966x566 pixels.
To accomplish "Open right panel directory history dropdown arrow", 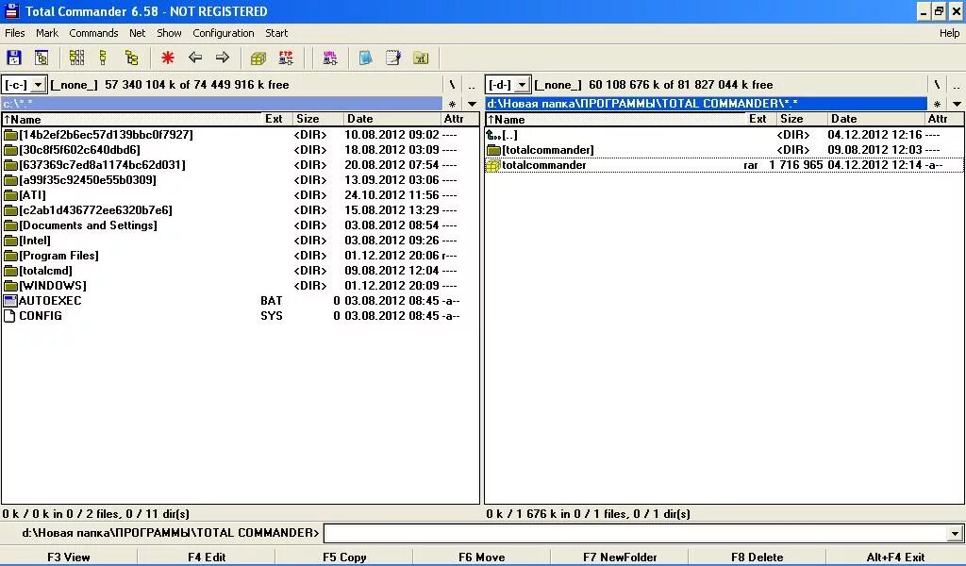I will click(957, 104).
